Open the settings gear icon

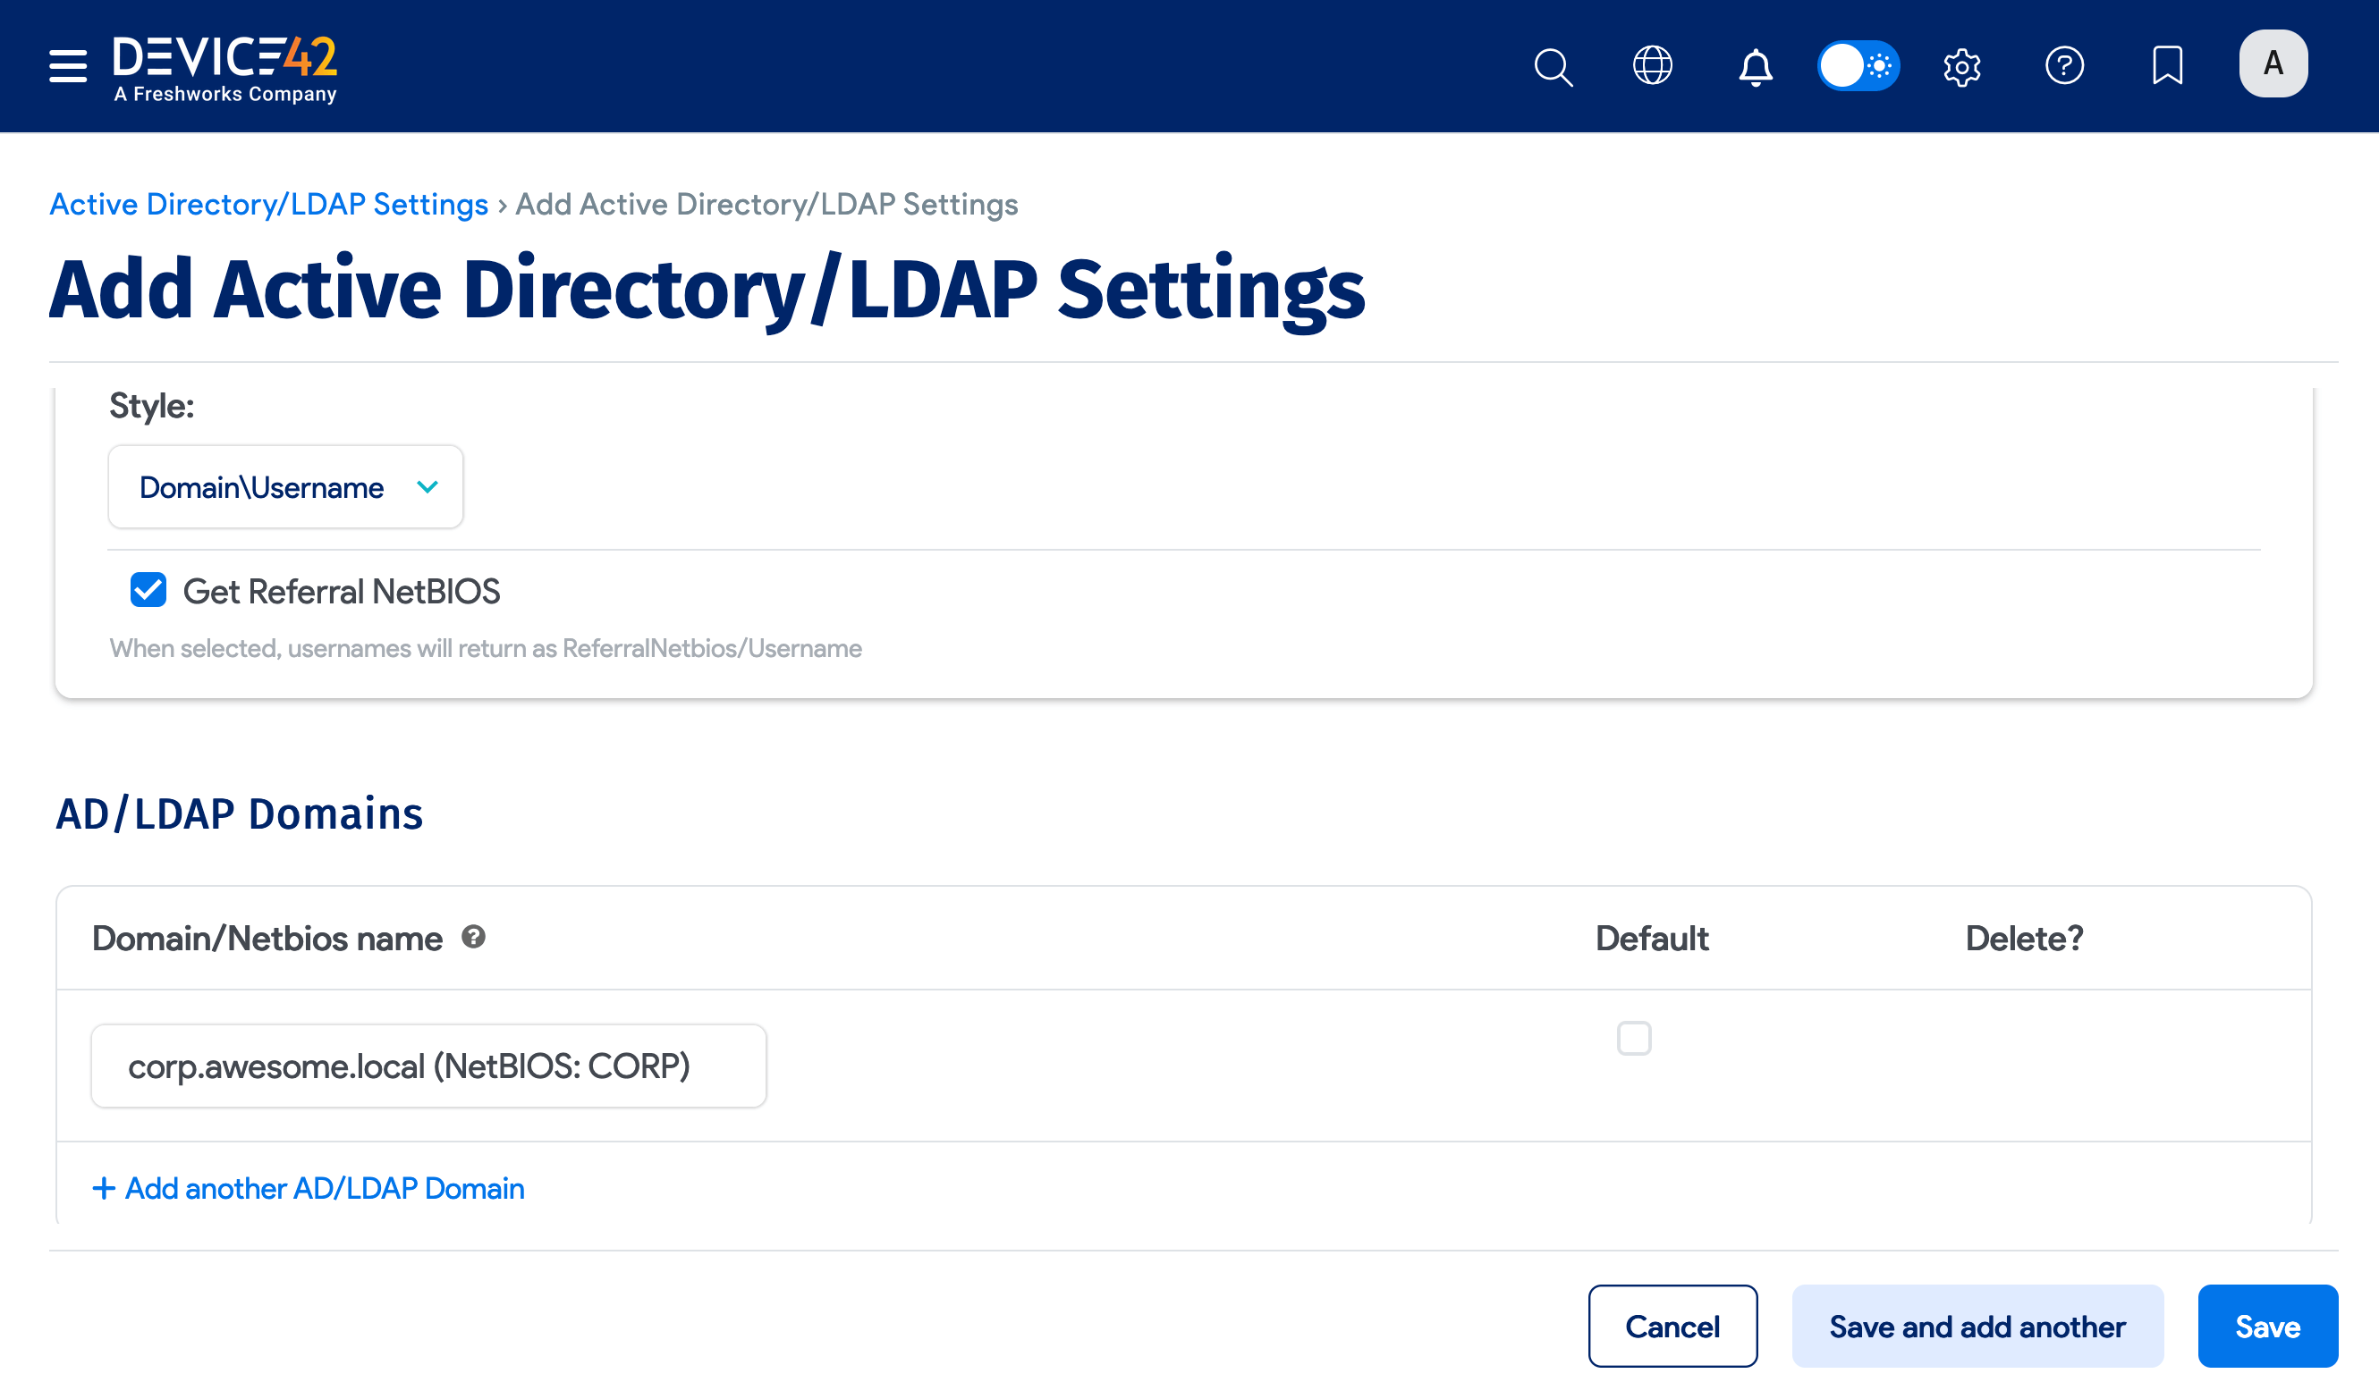[1961, 66]
